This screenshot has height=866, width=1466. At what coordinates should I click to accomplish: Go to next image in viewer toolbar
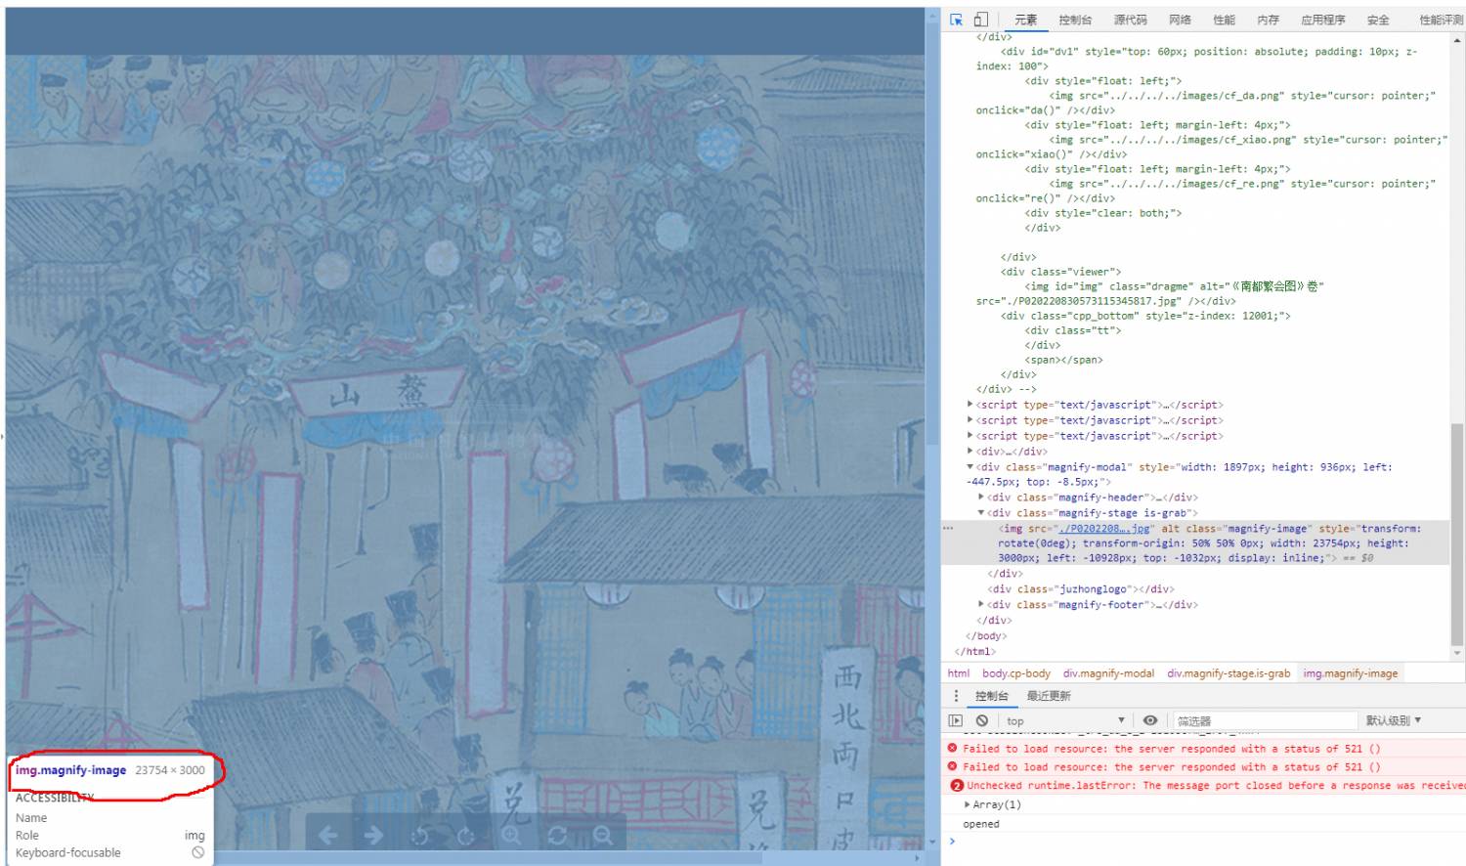(373, 836)
